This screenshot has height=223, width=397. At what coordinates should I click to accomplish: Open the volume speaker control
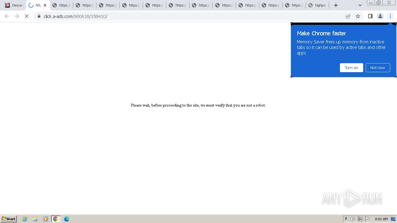(353, 219)
